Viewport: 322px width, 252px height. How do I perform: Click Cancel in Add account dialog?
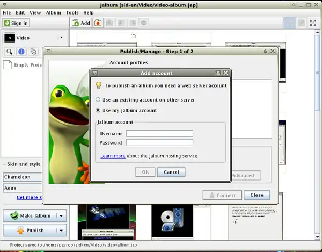(171, 172)
